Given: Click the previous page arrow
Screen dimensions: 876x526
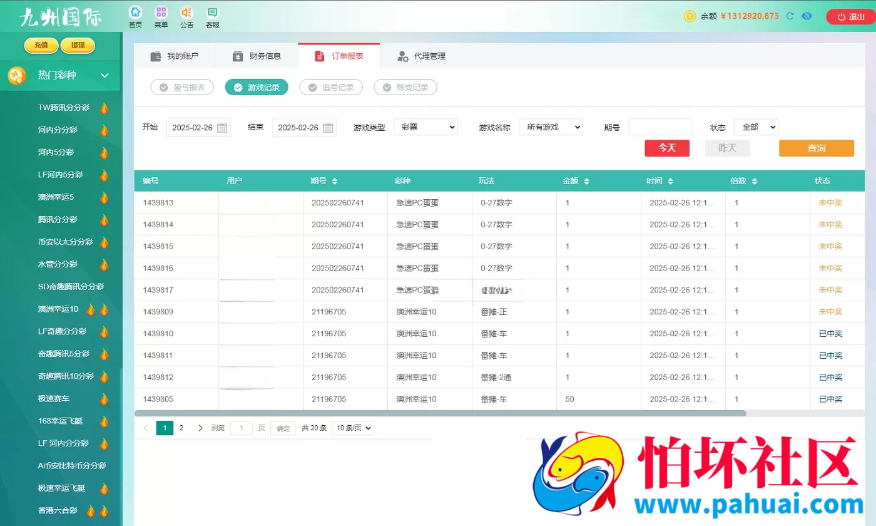Looking at the screenshot, I should click(146, 428).
